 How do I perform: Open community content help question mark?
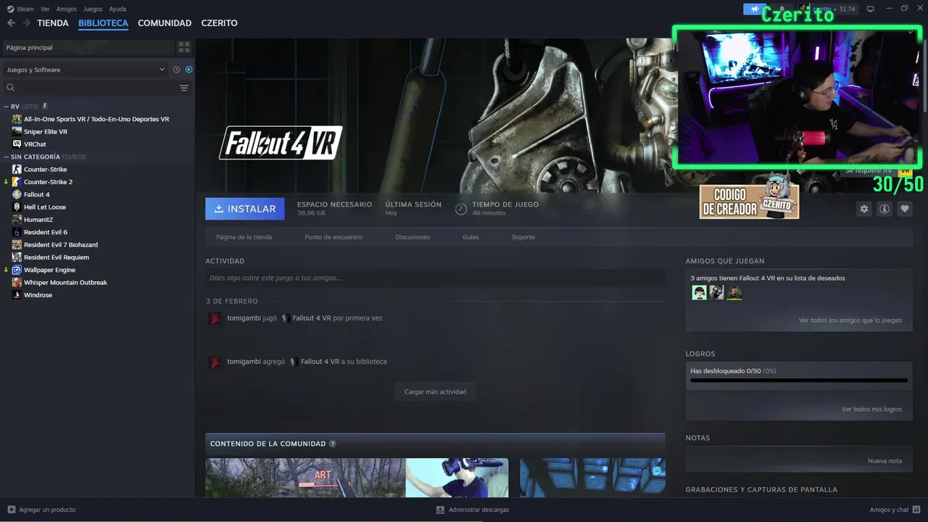[x=333, y=444]
